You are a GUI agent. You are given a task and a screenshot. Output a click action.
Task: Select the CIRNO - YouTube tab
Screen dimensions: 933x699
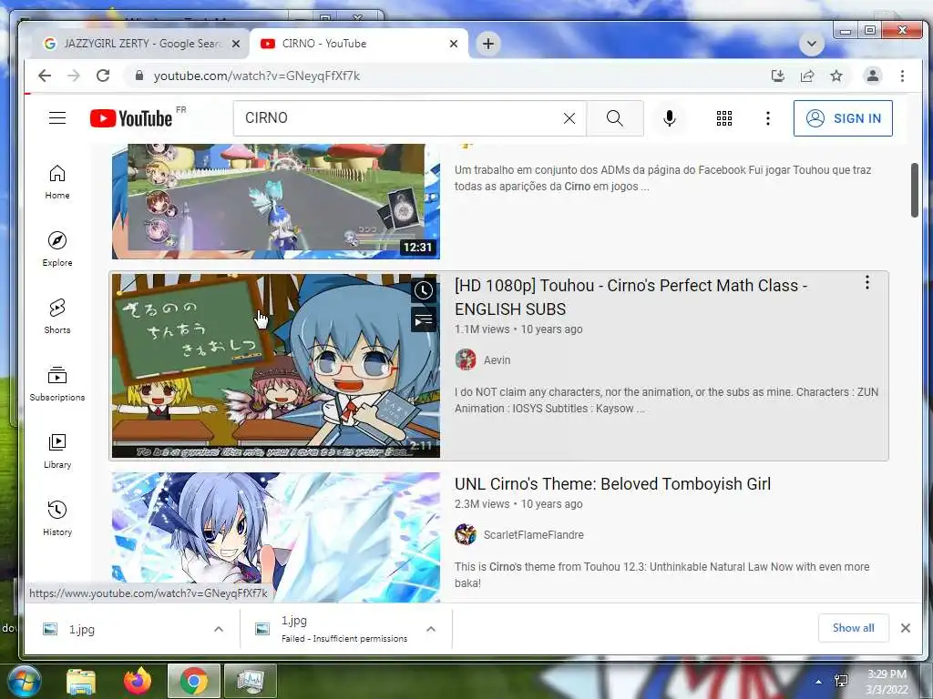[x=359, y=44]
